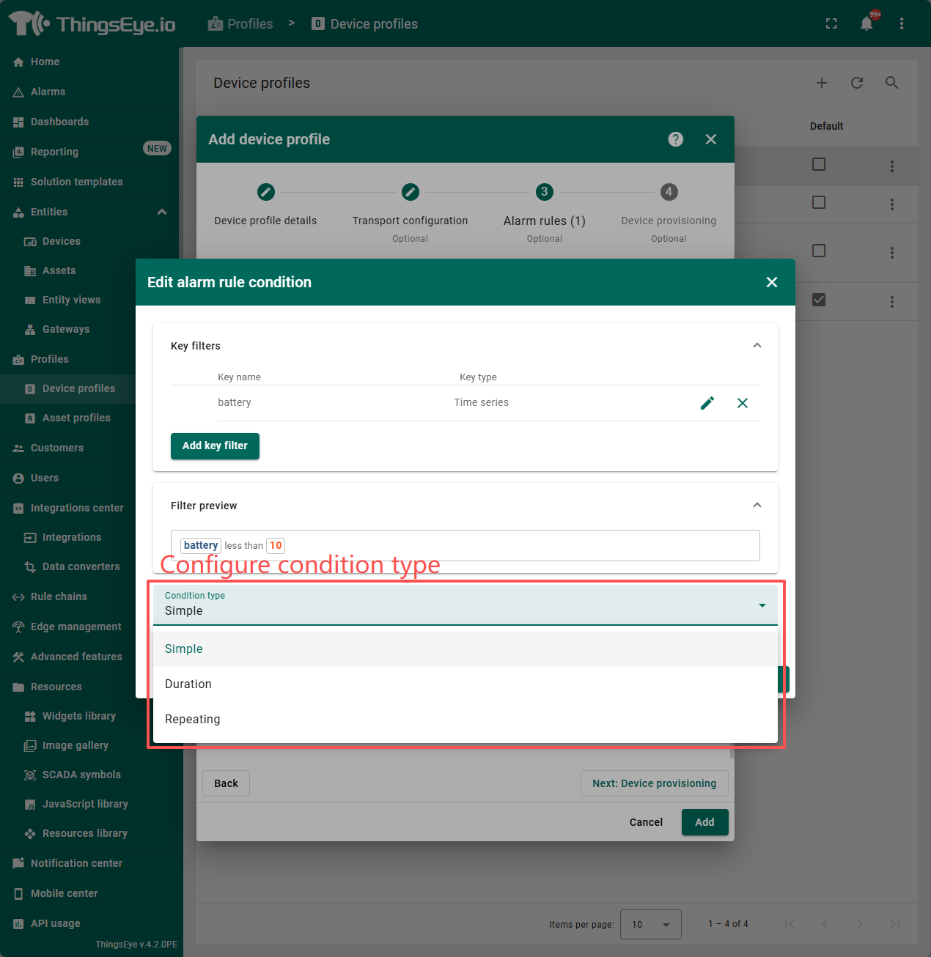Collapse the Key filters section

757,346
